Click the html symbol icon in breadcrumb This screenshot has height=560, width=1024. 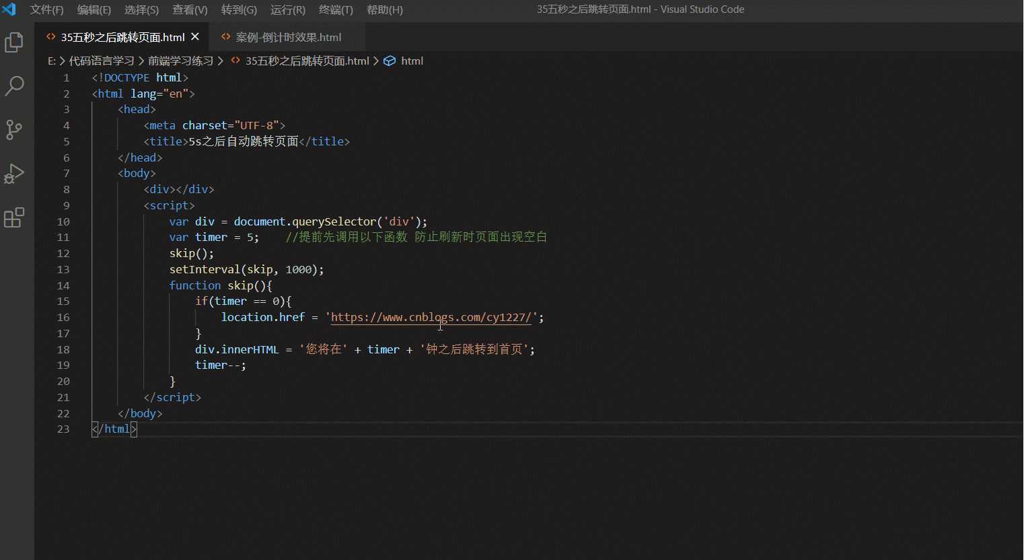390,61
